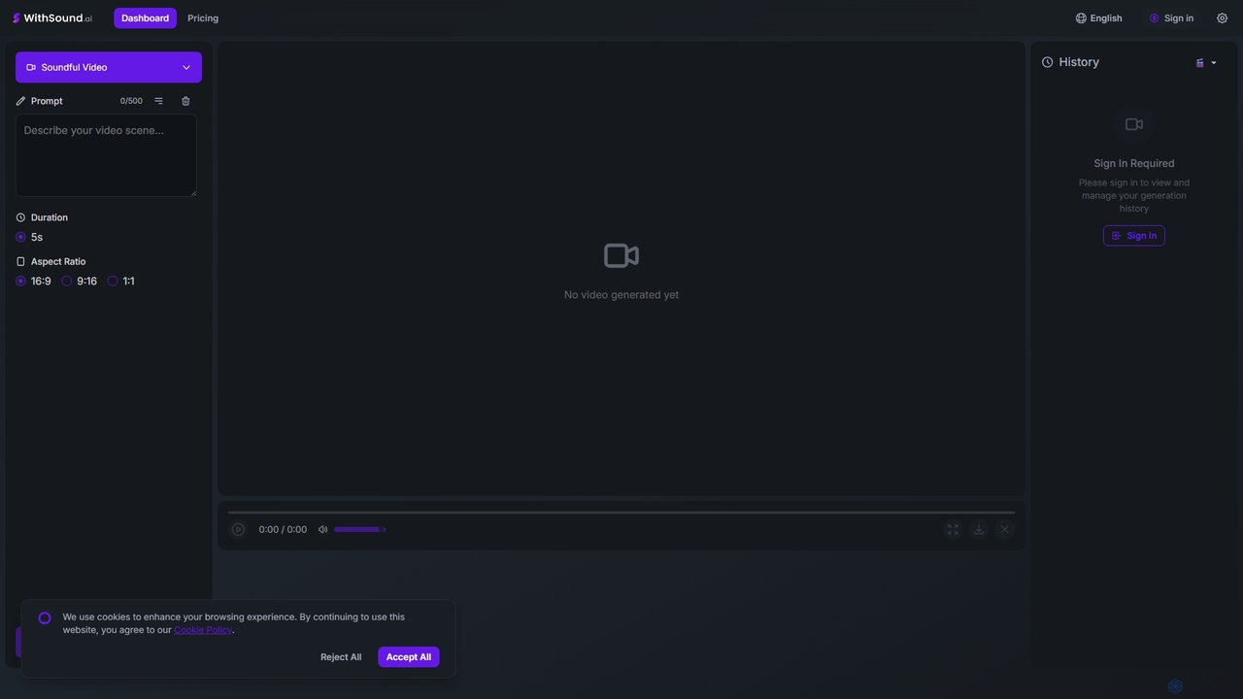Click the coin icon beside Sign in

point(1155,18)
